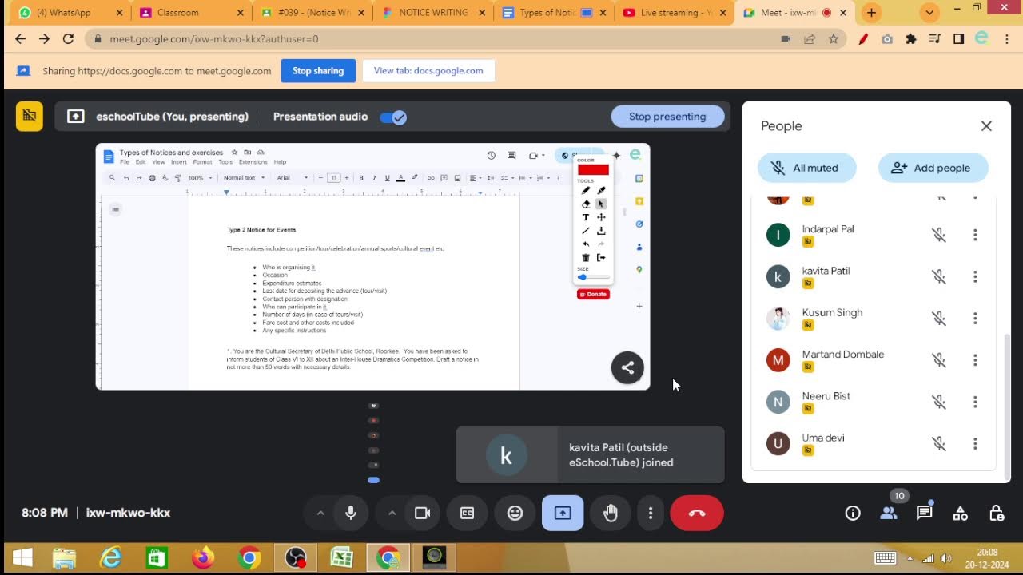Click the All muted button

807,168
